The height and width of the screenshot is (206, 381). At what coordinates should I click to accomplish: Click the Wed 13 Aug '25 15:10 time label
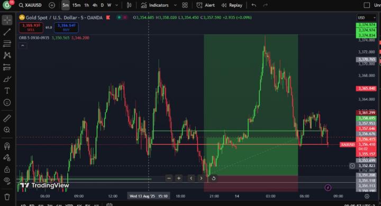[149, 196]
